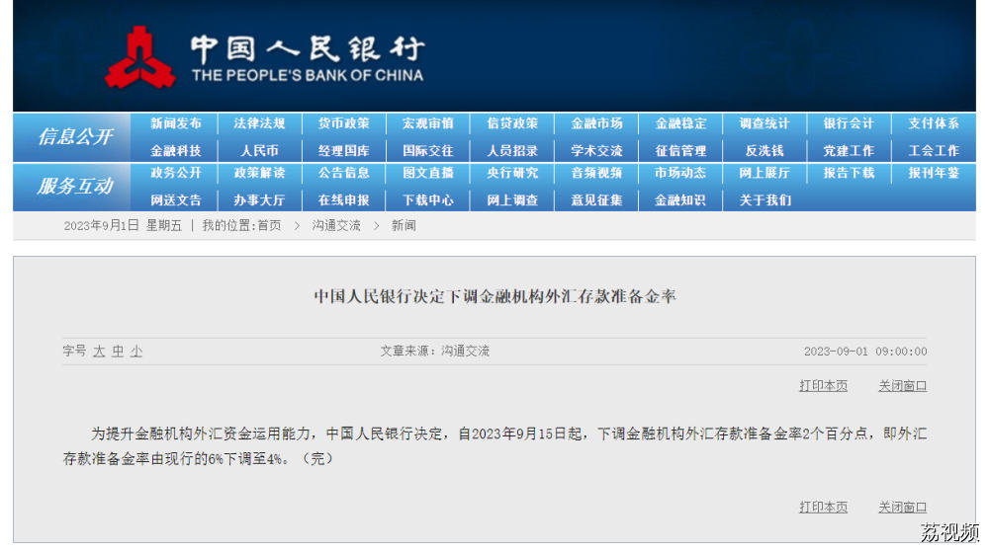The height and width of the screenshot is (552, 989).
Task: Go to 网上展厅 page
Action: [x=764, y=173]
